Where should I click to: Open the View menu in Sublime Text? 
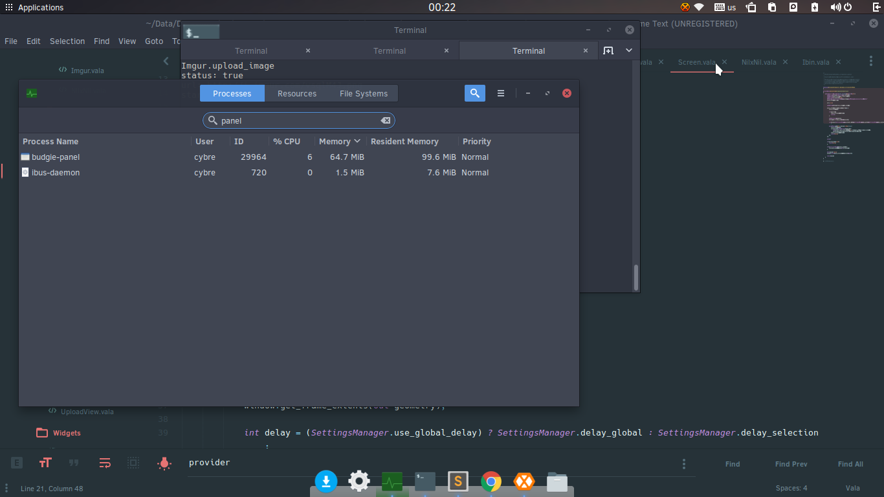coord(127,41)
